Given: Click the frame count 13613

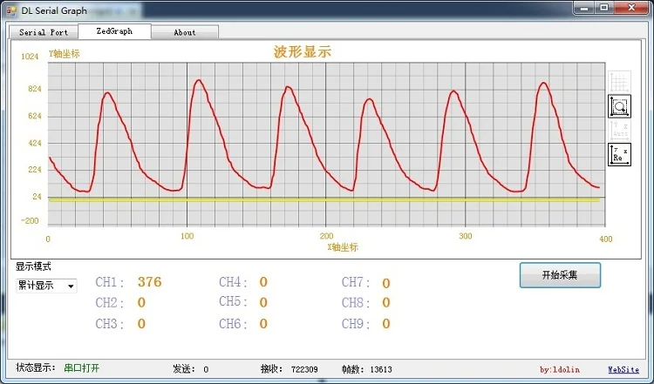Looking at the screenshot, I should pyautogui.click(x=381, y=369).
